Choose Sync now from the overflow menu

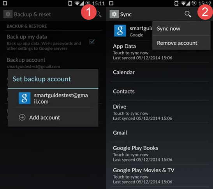181,29
